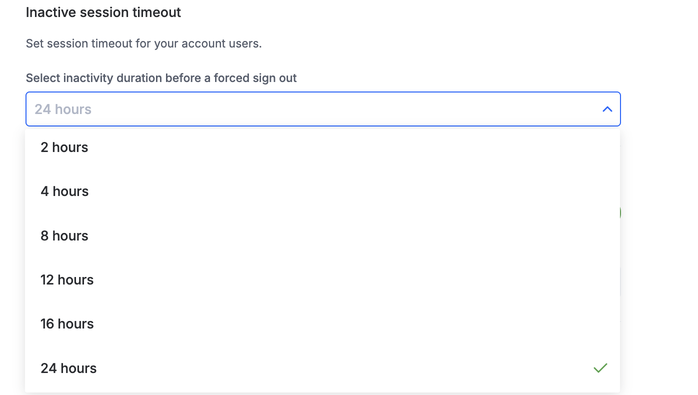Image resolution: width=698 pixels, height=395 pixels.
Task: Pick the 12 hours option
Action: click(67, 280)
